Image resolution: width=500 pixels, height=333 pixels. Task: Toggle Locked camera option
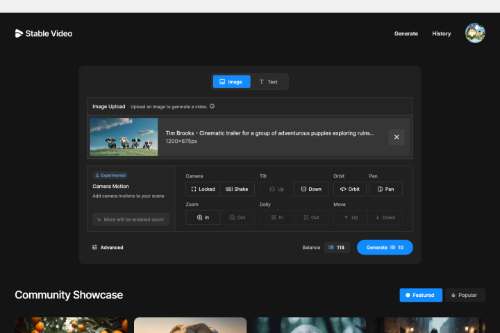[203, 189]
